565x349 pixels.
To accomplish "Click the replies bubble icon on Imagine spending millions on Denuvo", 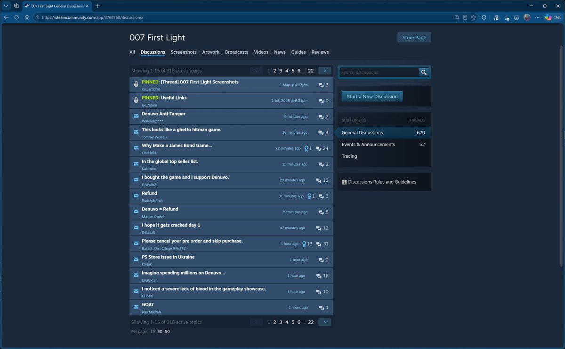I will coord(319,276).
